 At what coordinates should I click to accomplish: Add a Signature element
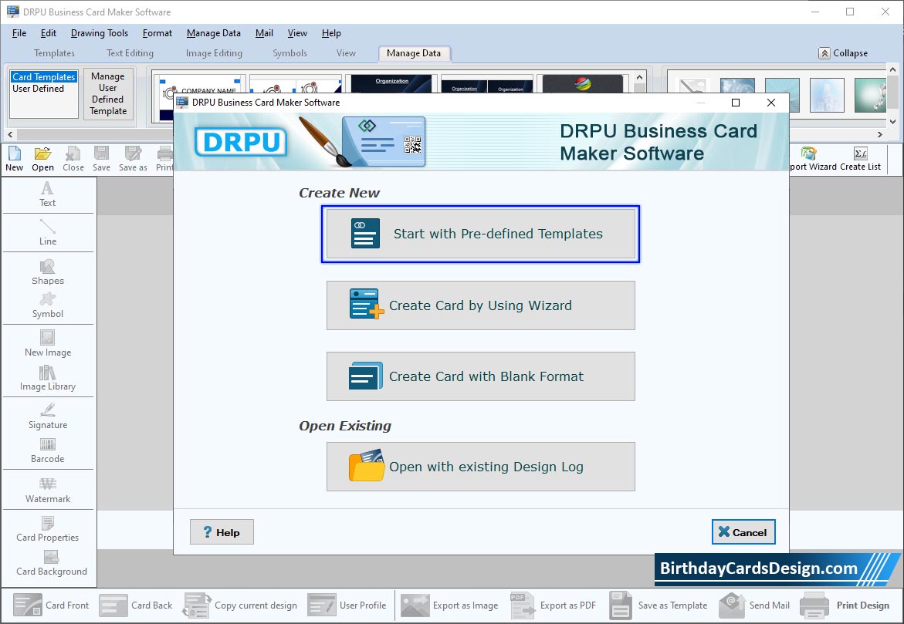coord(47,417)
